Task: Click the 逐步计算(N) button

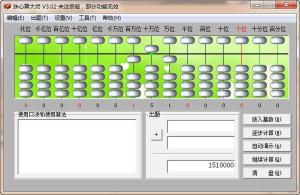Action: (267, 133)
